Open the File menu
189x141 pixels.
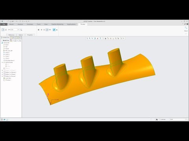(x=4, y=24)
